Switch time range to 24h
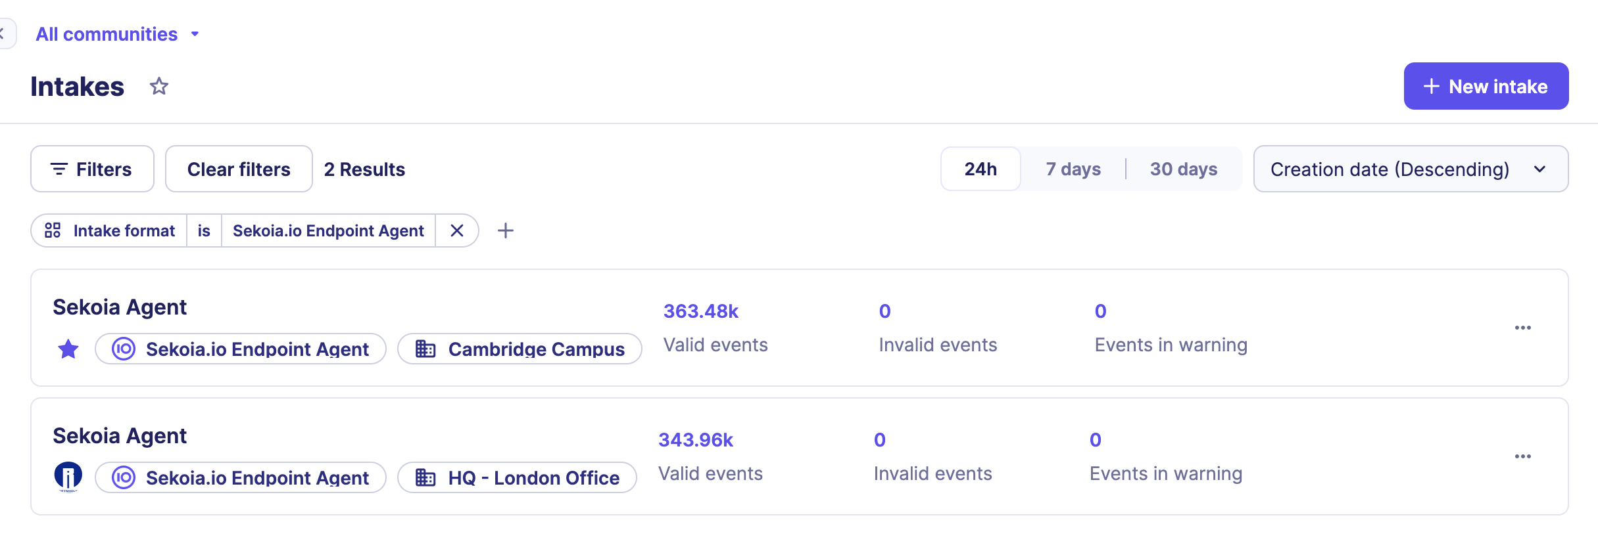Viewport: 1598px width, 545px height. click(x=981, y=169)
